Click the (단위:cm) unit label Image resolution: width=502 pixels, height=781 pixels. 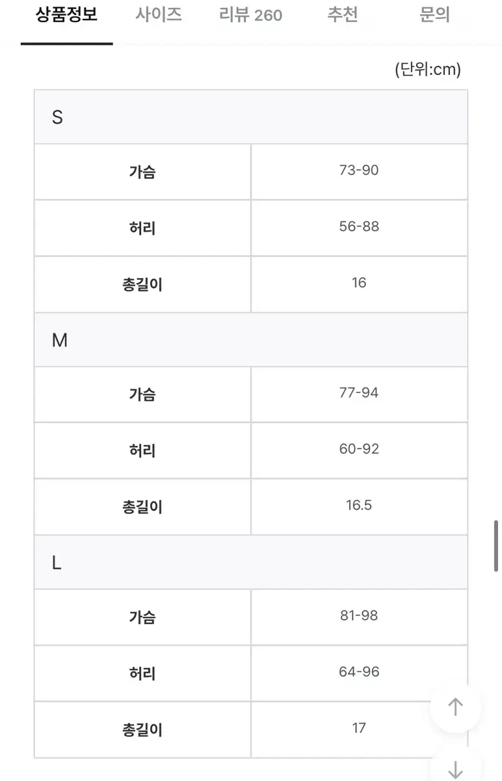tap(427, 70)
